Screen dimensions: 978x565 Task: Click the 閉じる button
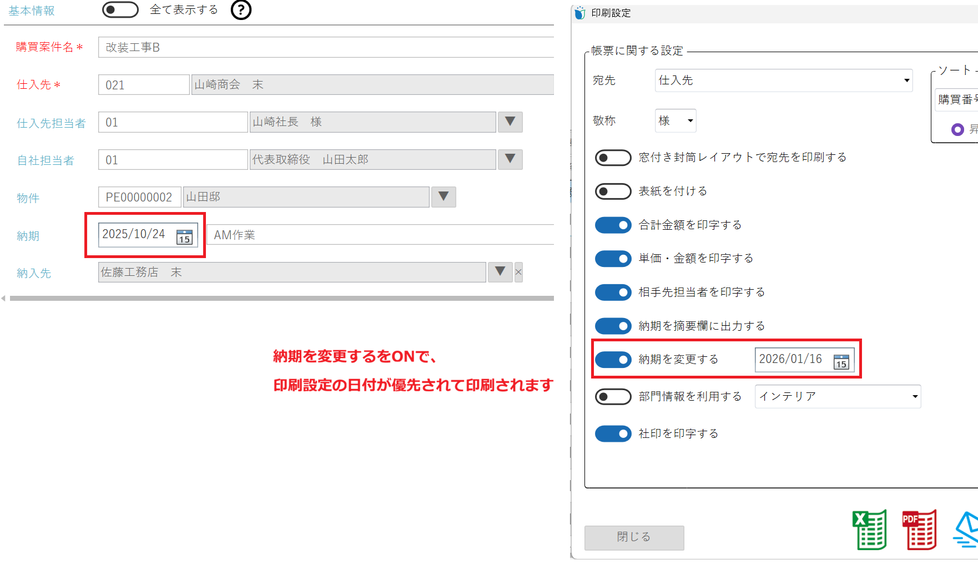tap(634, 537)
